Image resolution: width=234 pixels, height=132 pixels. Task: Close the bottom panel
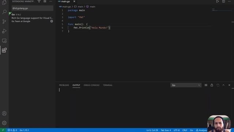coord(229,85)
